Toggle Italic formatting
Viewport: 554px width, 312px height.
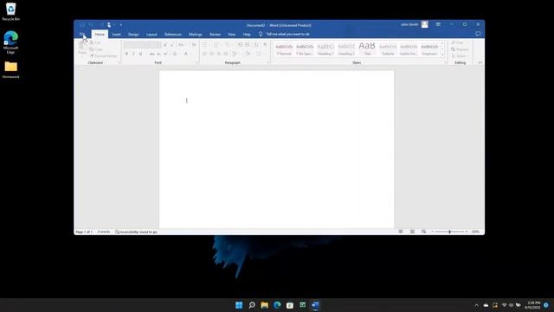[133, 54]
